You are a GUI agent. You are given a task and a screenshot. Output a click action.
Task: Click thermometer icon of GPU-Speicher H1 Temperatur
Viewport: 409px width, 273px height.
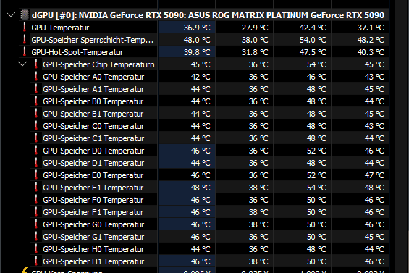[36, 261]
